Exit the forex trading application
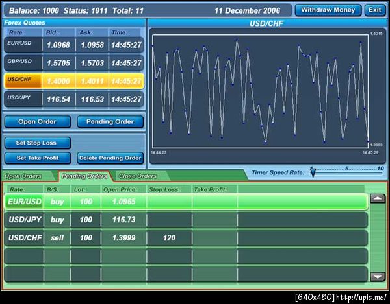This screenshot has width=390, height=304. [375, 10]
